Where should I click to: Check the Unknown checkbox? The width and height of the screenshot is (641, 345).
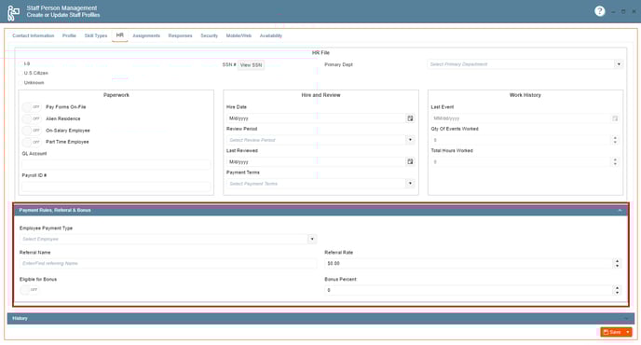[x=20, y=83]
